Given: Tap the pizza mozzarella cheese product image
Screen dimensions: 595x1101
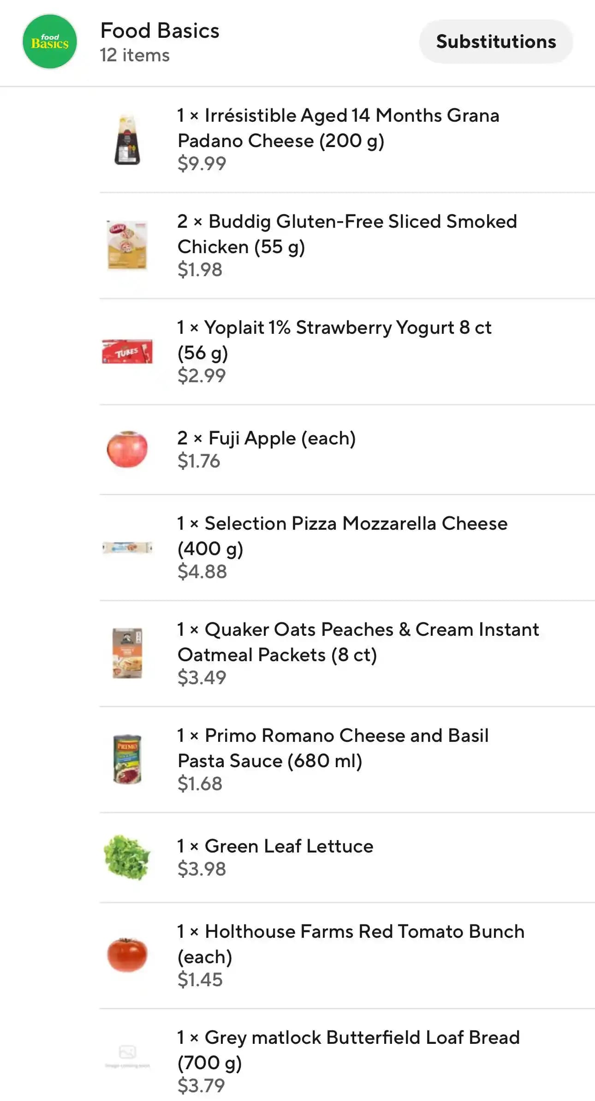Looking at the screenshot, I should point(127,547).
